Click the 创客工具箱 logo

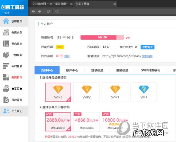(x=12, y=7)
